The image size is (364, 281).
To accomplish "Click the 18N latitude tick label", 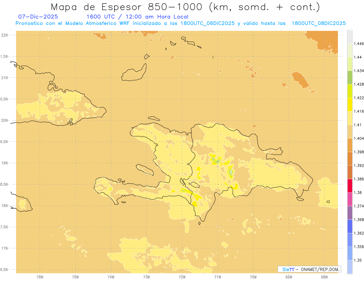I will [x=5, y=206].
